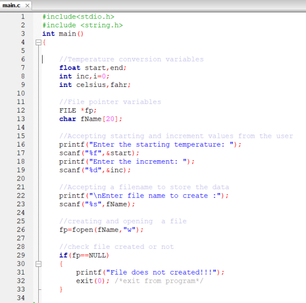The height and width of the screenshot is (303, 306).
Task: Click the closing brace on line 33
Action: 61,289
